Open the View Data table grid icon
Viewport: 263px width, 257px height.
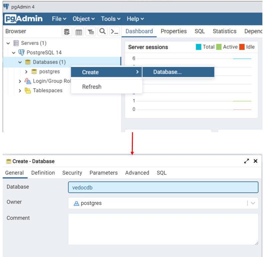tap(79, 32)
